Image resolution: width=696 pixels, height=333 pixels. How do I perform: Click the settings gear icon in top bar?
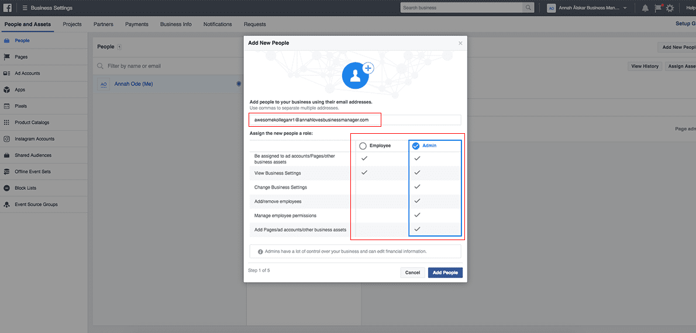tap(670, 8)
